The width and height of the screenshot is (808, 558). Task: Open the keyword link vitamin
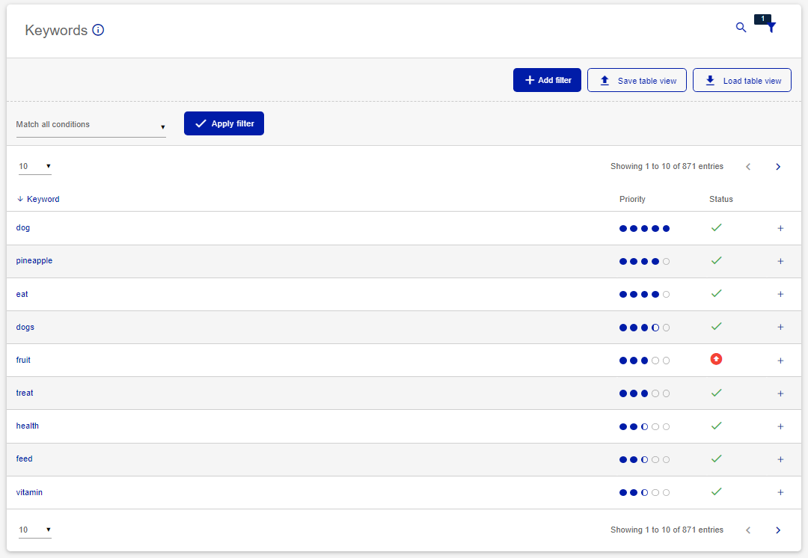[29, 493]
